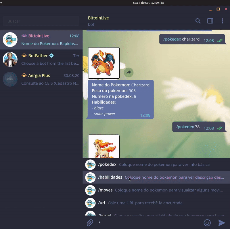230x229 pixels.
Task: Click the bot avatar beside /moves command
Action: point(90,190)
